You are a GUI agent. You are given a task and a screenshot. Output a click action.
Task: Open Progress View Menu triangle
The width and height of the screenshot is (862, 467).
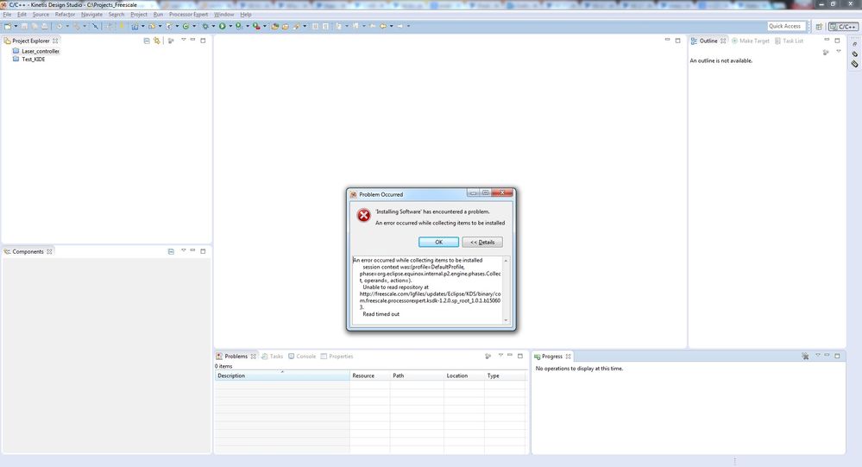(817, 356)
